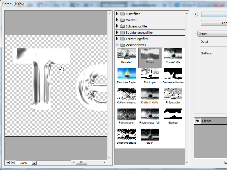This screenshot has width=227, height=170.
Task: Expand the Verzerrungsfilter folder triangle
Action: pyautogui.click(x=117, y=39)
